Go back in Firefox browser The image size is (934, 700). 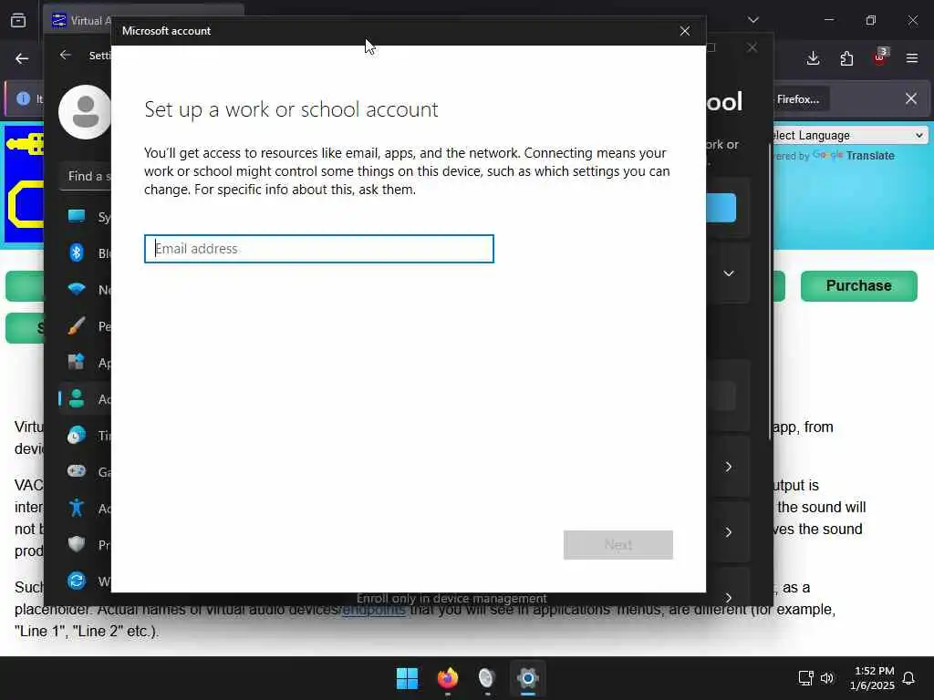[22, 58]
